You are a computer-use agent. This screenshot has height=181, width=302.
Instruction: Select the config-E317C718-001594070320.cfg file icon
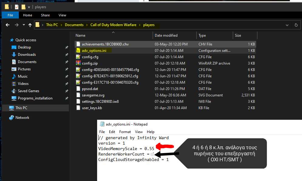click(78, 82)
